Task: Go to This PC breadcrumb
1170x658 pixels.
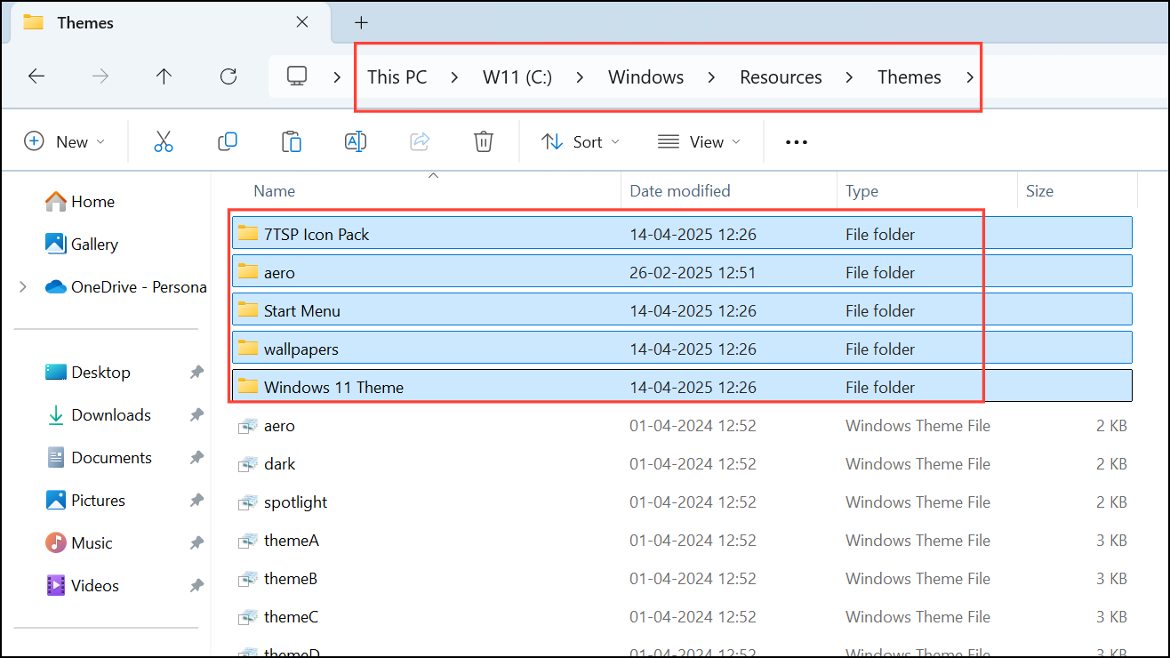Action: [x=397, y=77]
